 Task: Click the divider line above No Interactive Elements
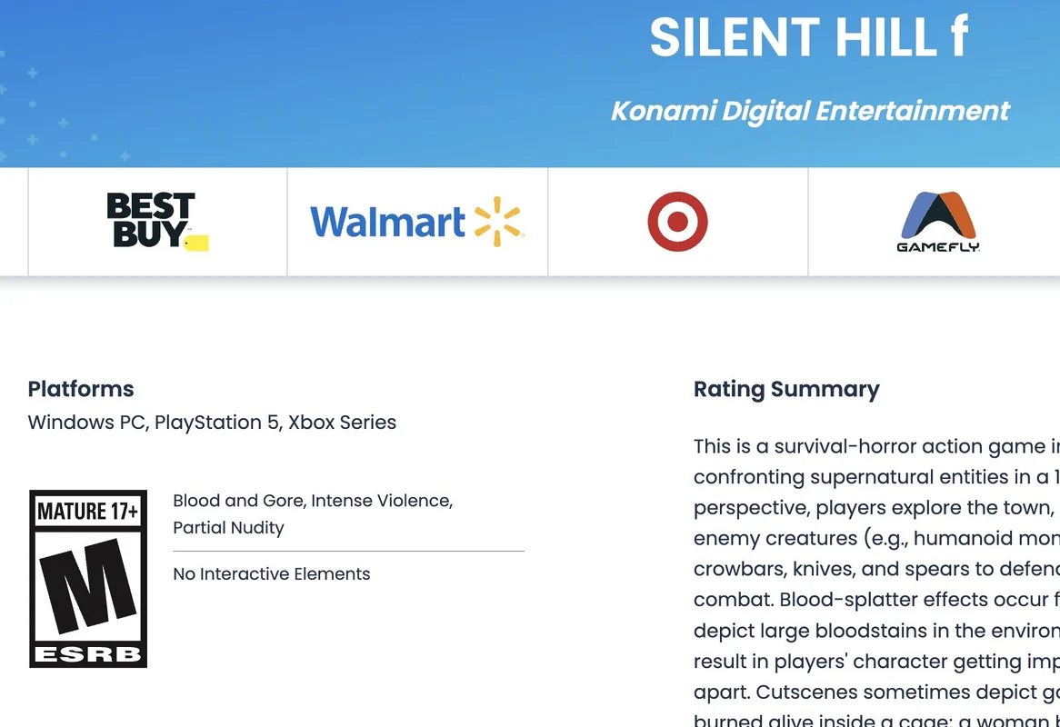point(349,552)
